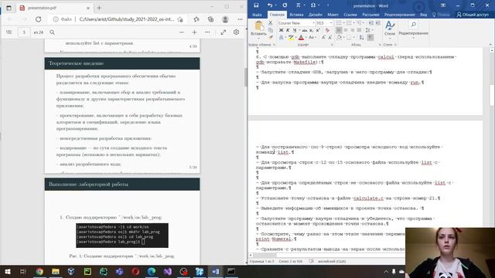Apply bulleted list formatting

(x=339, y=23)
